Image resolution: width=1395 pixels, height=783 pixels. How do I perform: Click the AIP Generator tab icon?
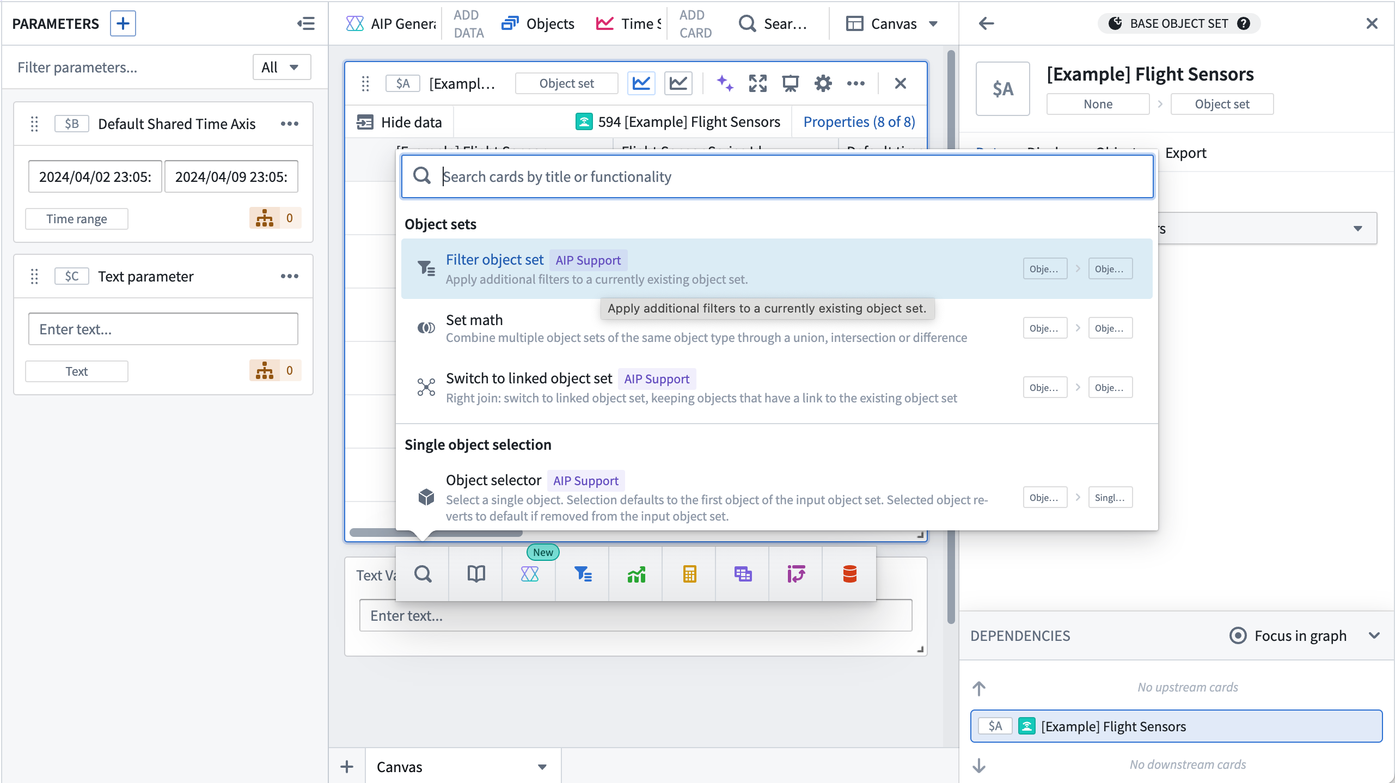point(354,23)
